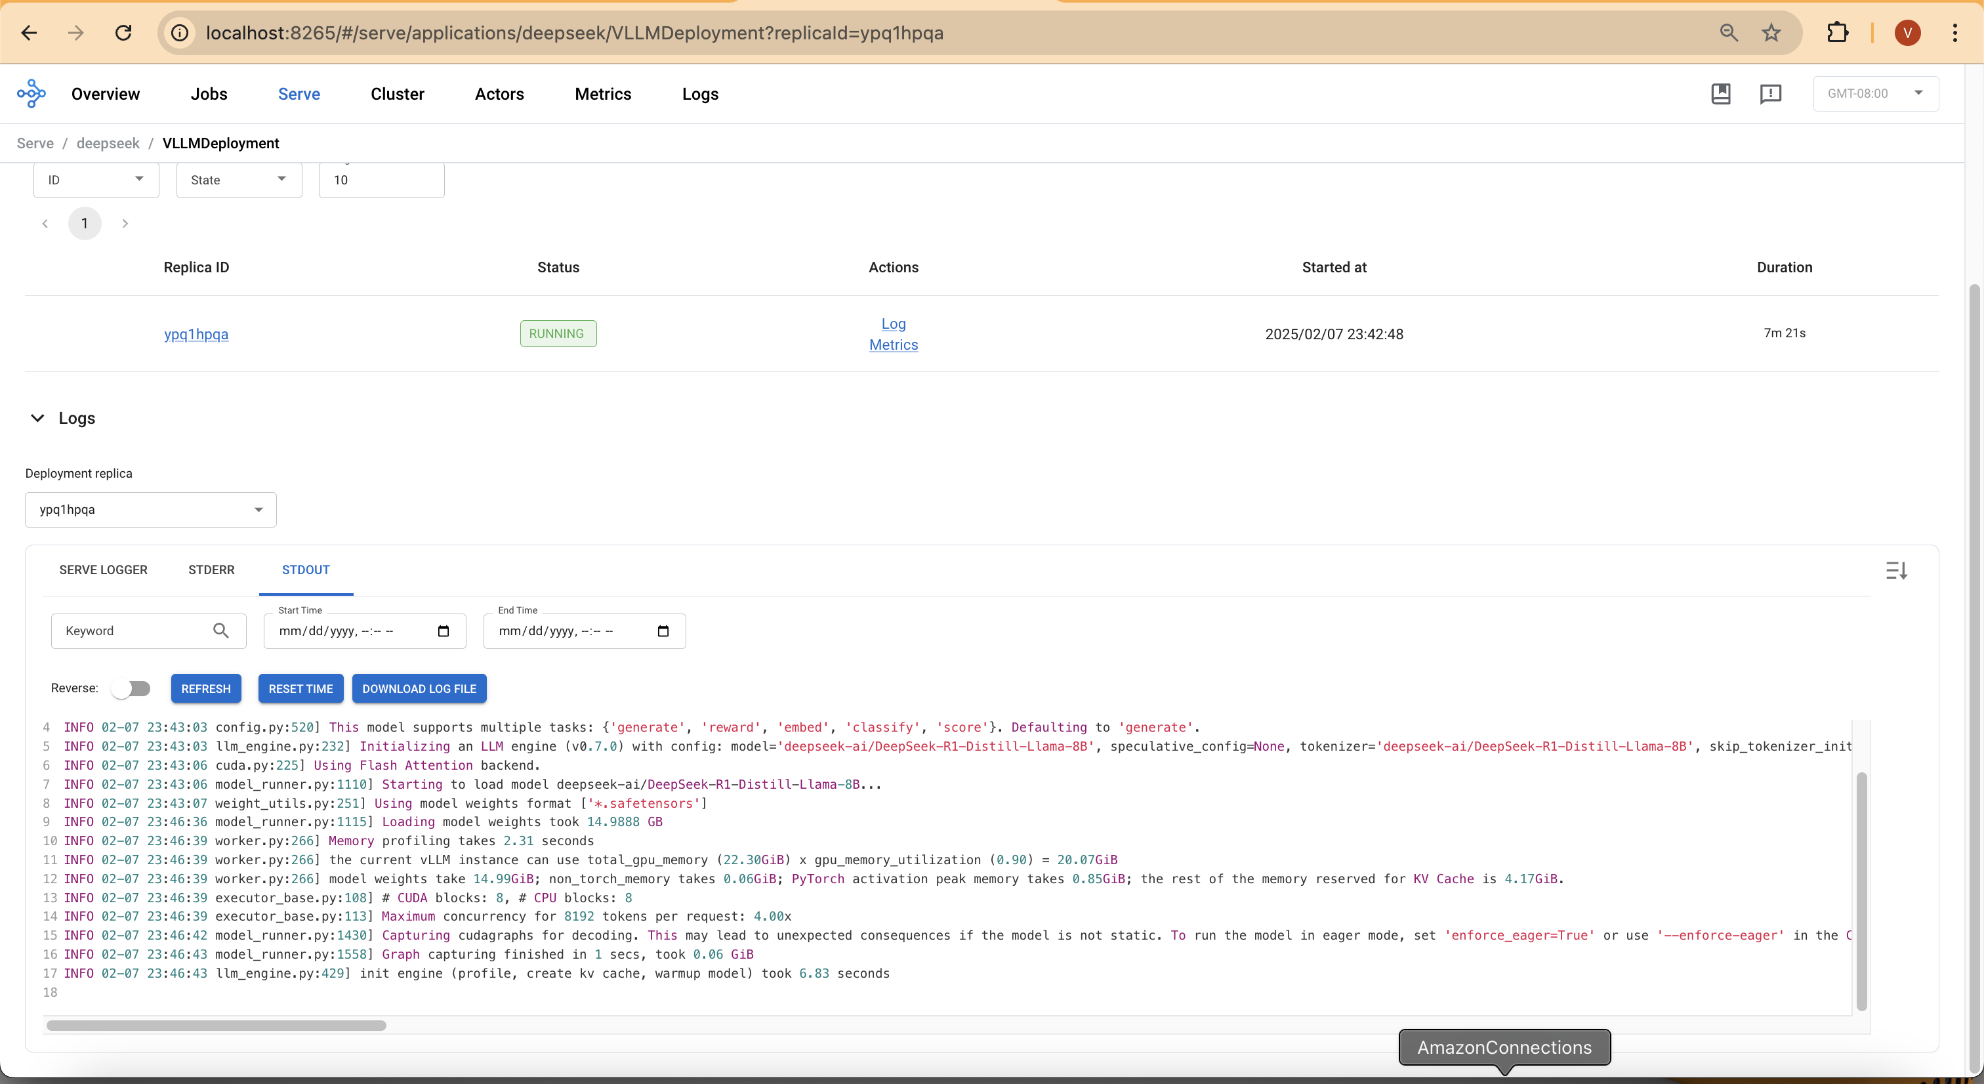The width and height of the screenshot is (1984, 1084).
Task: Expand the State filter dropdown
Action: coord(239,180)
